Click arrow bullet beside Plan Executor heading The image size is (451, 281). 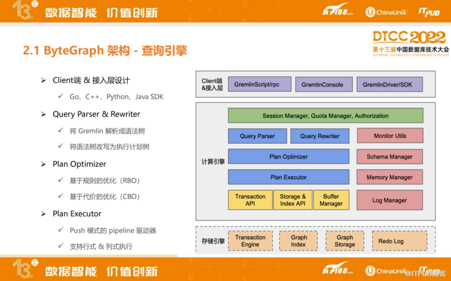[x=44, y=214]
